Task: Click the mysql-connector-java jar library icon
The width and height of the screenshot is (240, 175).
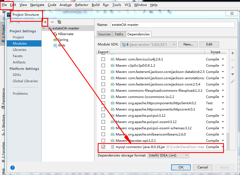Action: tap(112, 147)
